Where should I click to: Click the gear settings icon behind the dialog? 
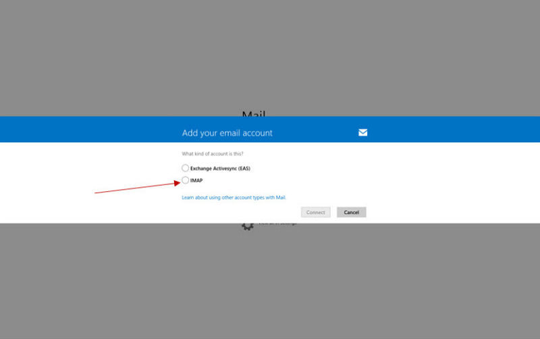[247, 226]
